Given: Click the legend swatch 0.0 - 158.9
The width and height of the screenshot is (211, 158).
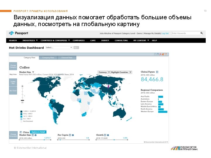Looking at the screenshot, I should click(x=21, y=119).
